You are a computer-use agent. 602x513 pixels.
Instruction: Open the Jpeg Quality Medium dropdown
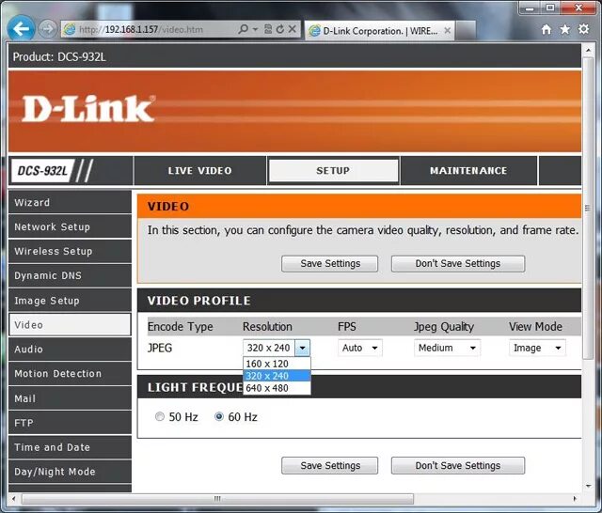click(x=447, y=348)
